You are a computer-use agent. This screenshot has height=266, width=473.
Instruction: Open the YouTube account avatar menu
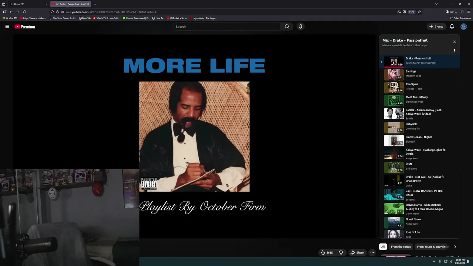pyautogui.click(x=463, y=27)
